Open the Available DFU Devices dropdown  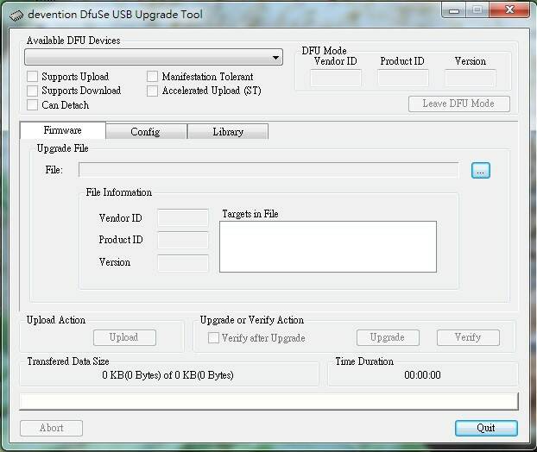click(x=154, y=57)
